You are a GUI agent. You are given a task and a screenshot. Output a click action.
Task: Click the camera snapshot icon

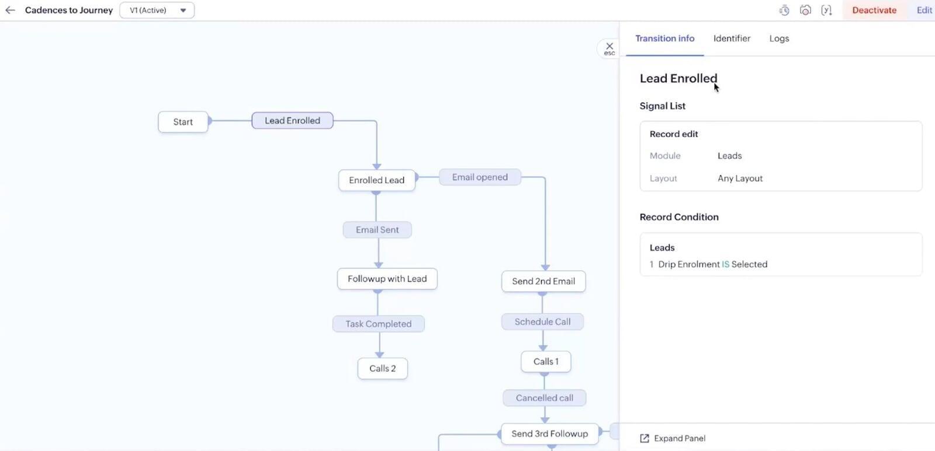tap(805, 10)
